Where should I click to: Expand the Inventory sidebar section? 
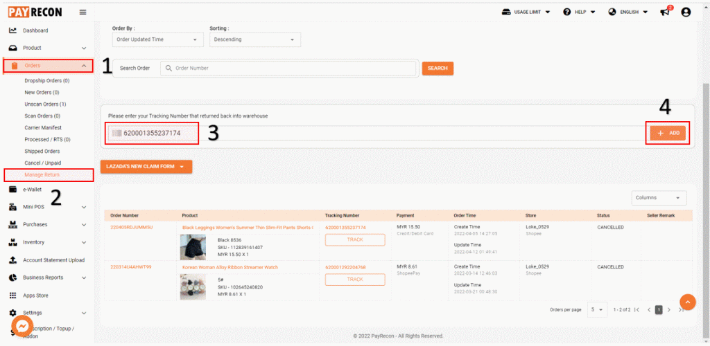click(84, 242)
